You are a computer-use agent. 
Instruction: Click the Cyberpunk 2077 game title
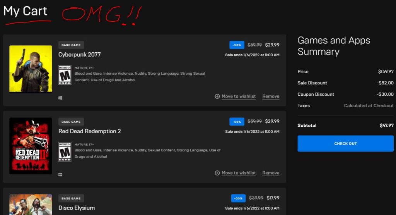79,55
